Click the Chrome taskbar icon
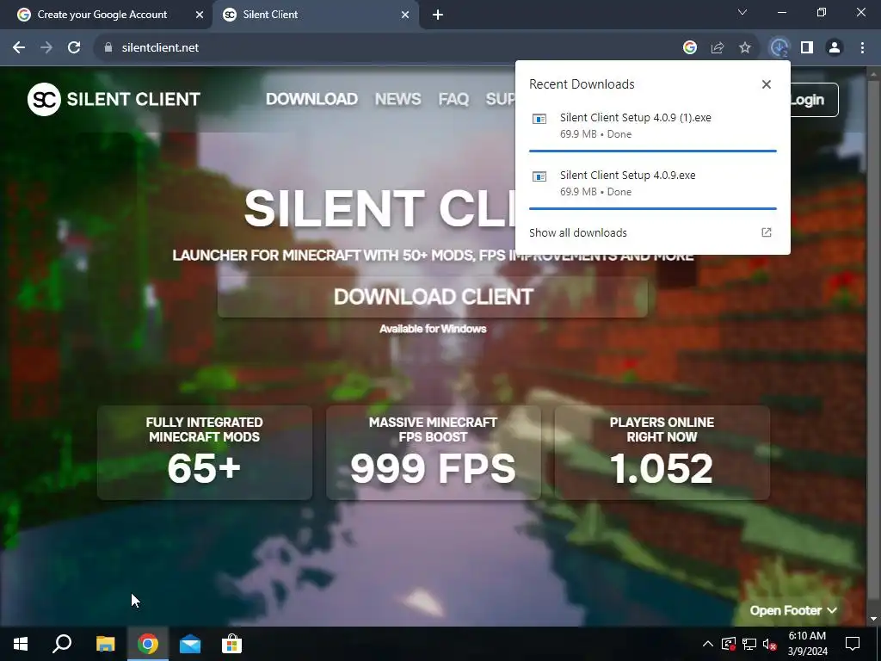 tap(148, 644)
